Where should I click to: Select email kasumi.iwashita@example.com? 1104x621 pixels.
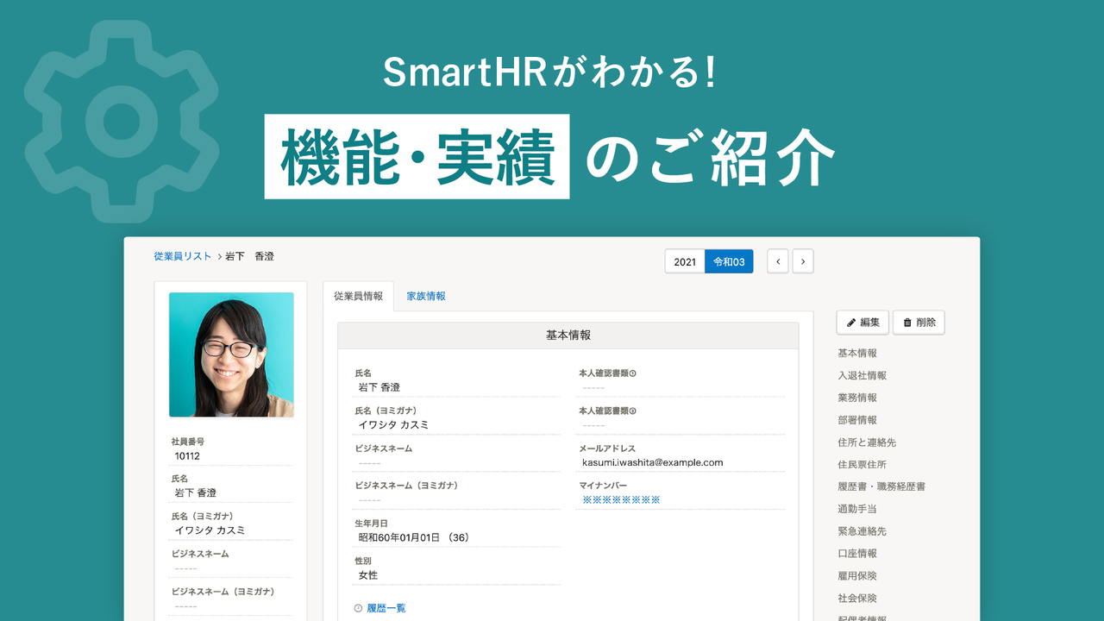click(653, 463)
